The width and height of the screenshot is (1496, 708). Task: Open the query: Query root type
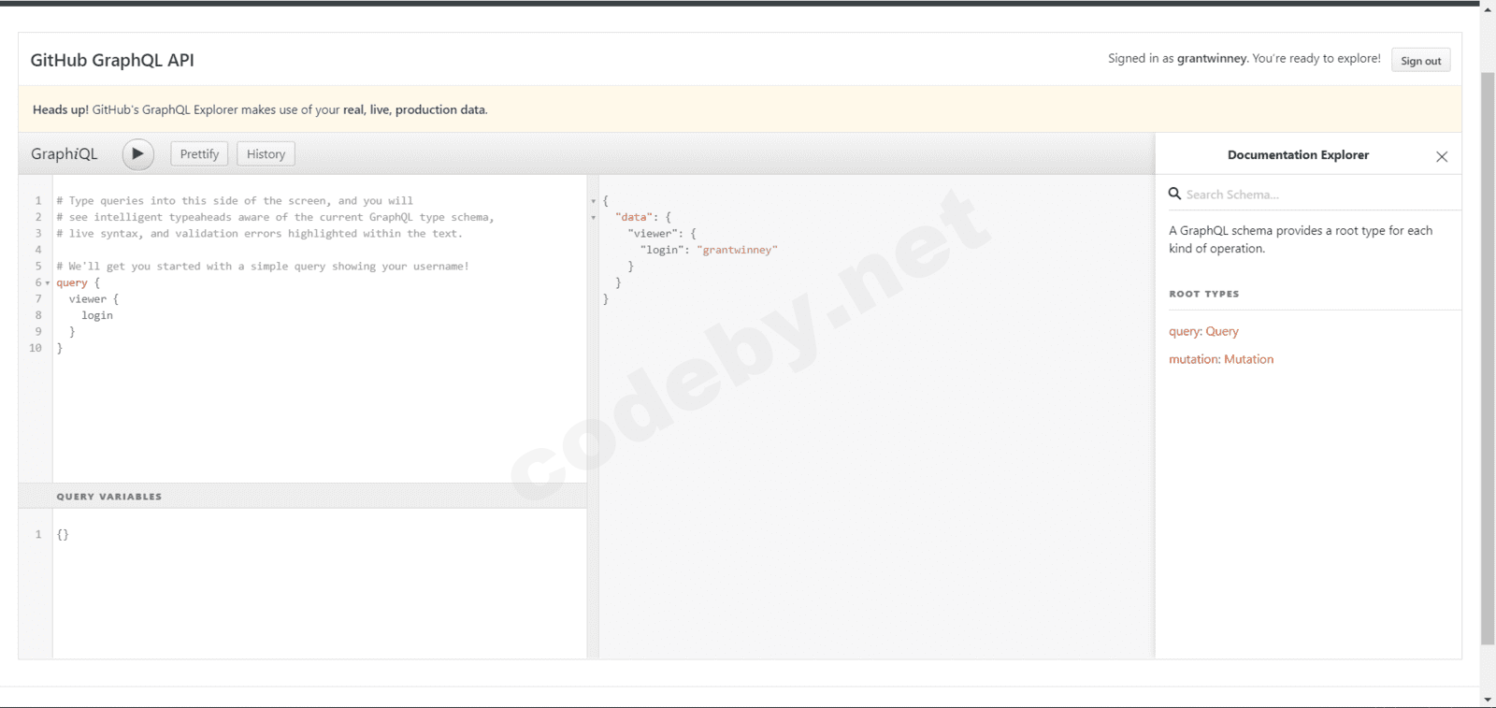point(1203,331)
